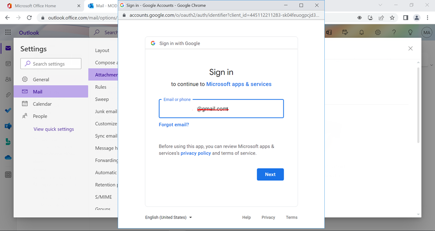Open the OneDrive cloud icon in Outlook rail
435x231 pixels.
point(8,157)
